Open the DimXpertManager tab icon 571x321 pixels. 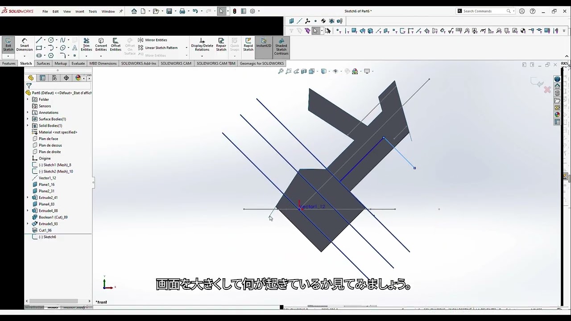[x=66, y=78]
